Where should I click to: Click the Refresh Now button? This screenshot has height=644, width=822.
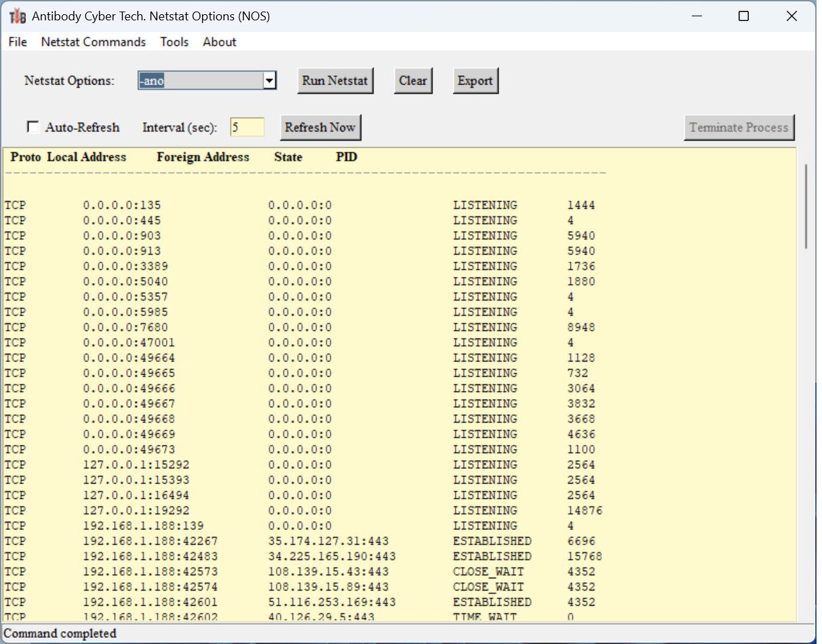tap(320, 127)
